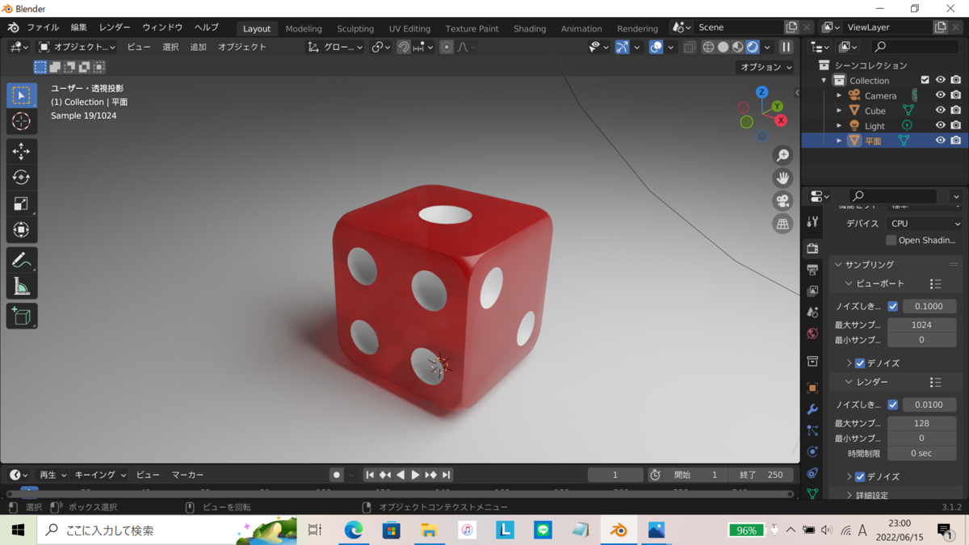Activate the Transform tool
Viewport: 969px width, 545px height.
(x=22, y=230)
